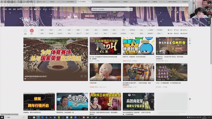
Task: Open the 阿里千问 惨遭封禁 video thumbnail
Action: (x=138, y=46)
